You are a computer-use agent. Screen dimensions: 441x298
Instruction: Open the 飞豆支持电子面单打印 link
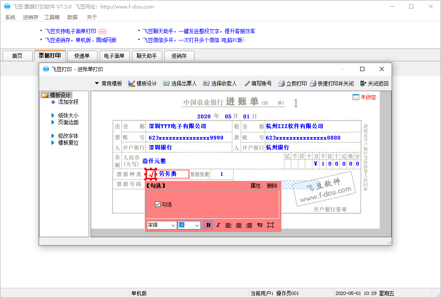pyautogui.click(x=71, y=31)
